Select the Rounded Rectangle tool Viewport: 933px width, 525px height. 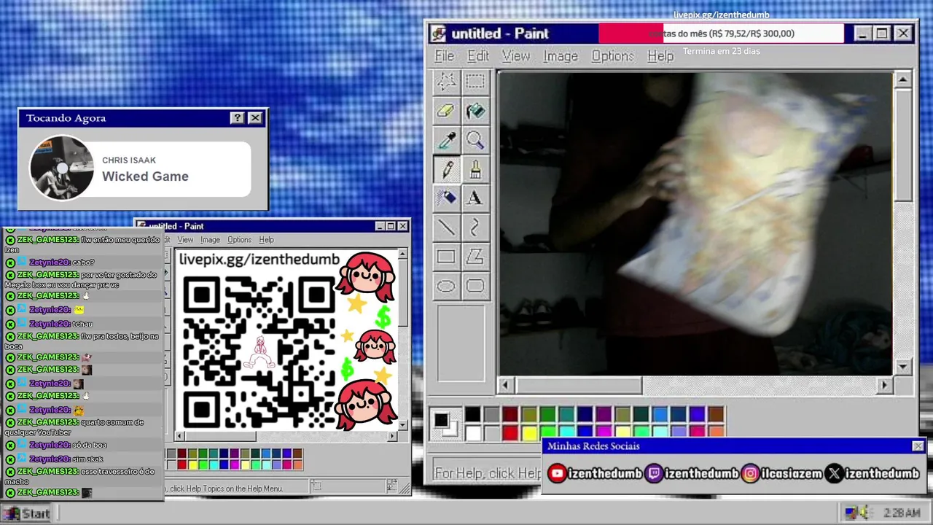tap(475, 286)
